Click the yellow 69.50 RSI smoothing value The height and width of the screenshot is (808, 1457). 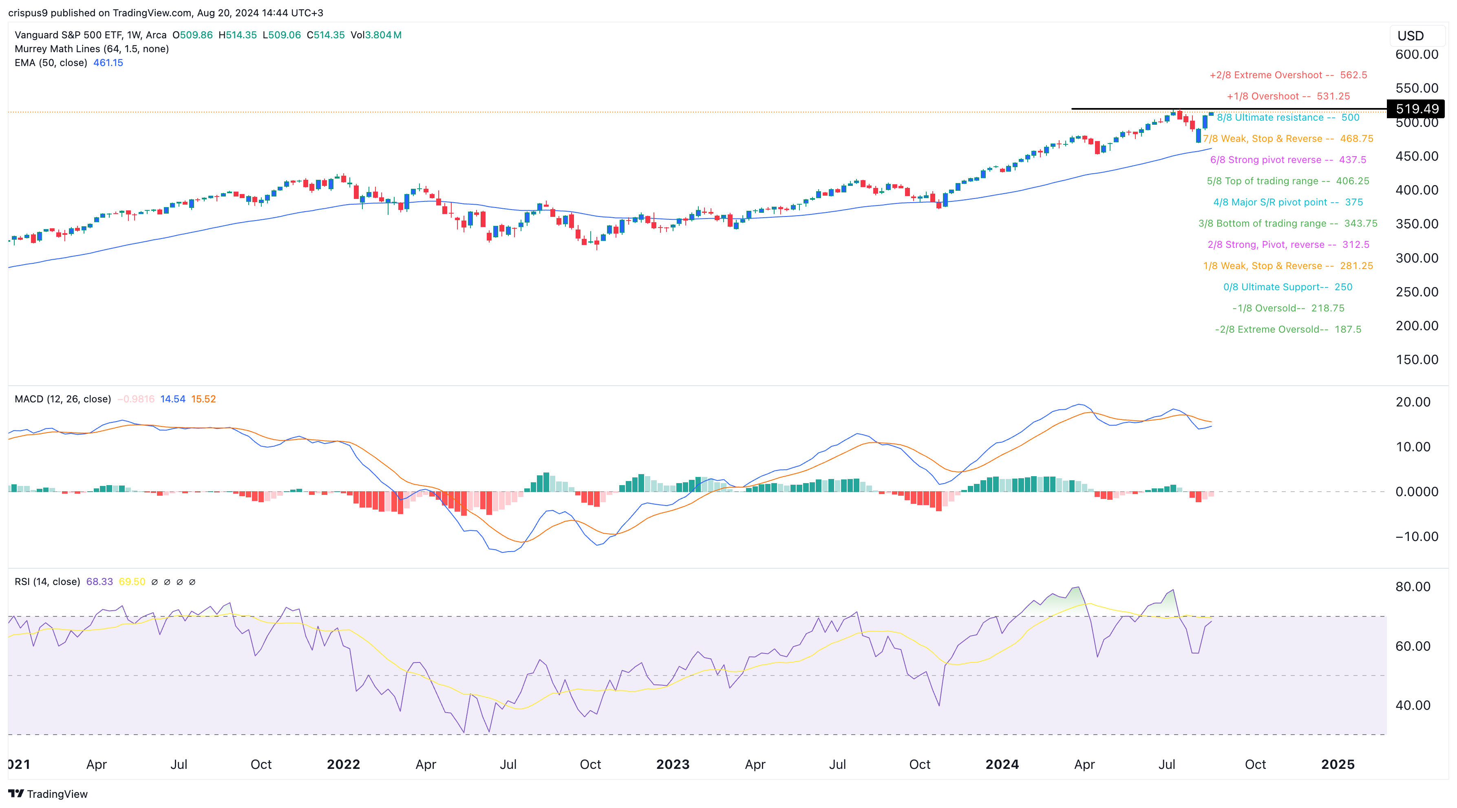pyautogui.click(x=133, y=581)
